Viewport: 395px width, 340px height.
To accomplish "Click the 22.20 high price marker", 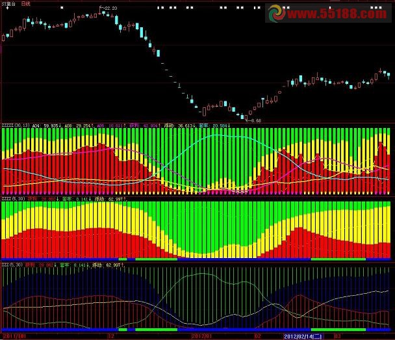I will coord(111,8).
